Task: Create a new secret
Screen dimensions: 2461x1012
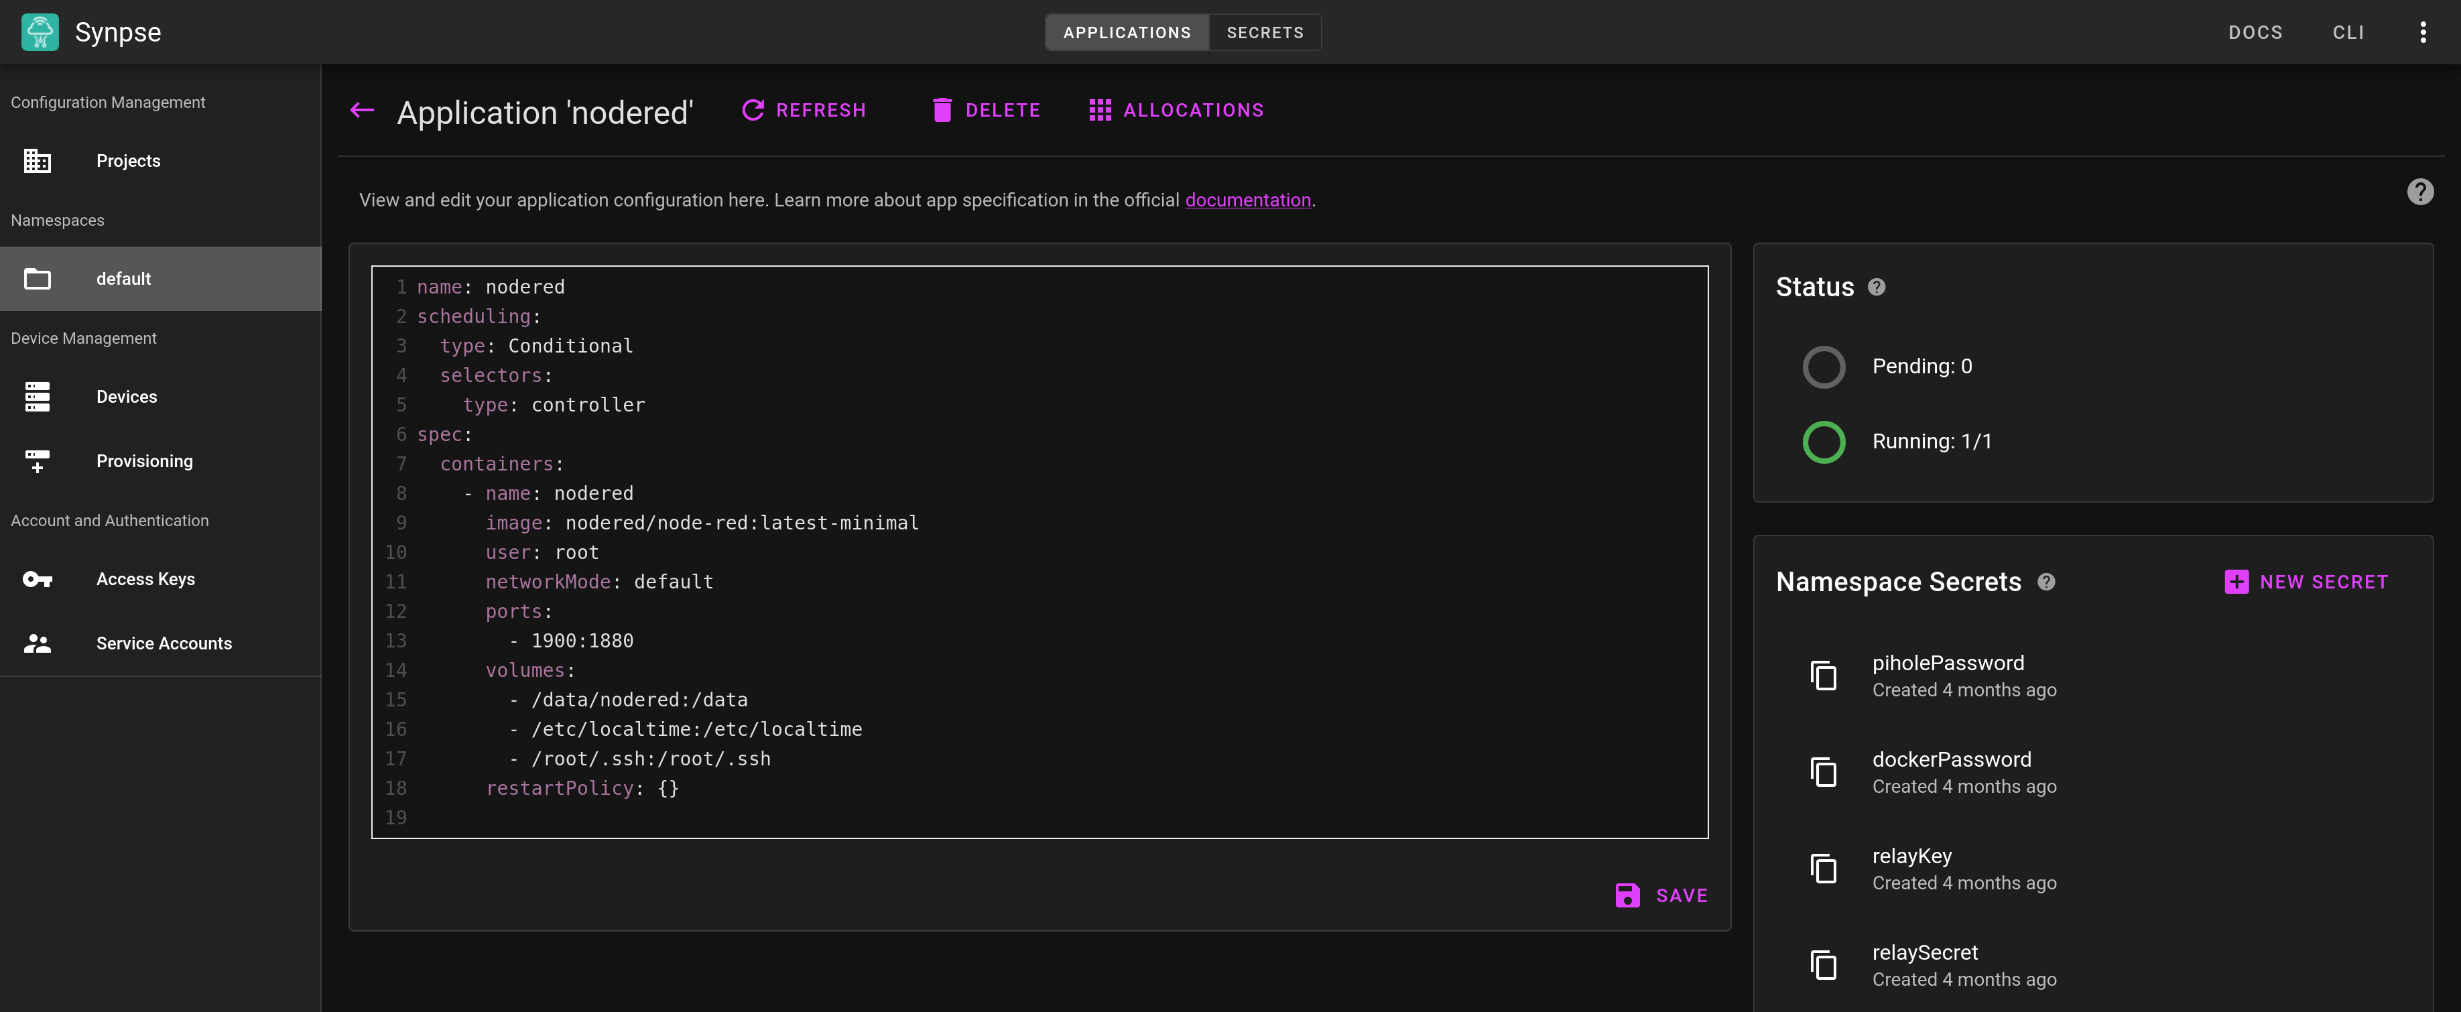Action: click(x=2306, y=582)
